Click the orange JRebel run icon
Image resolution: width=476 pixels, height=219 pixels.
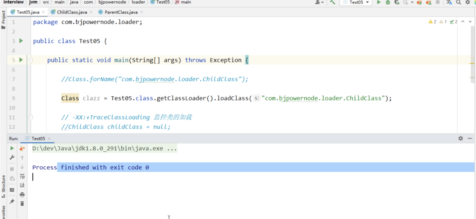tap(419, 2)
